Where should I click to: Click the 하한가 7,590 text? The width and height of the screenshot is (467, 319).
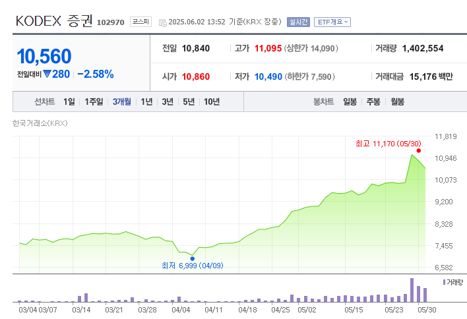pos(310,76)
